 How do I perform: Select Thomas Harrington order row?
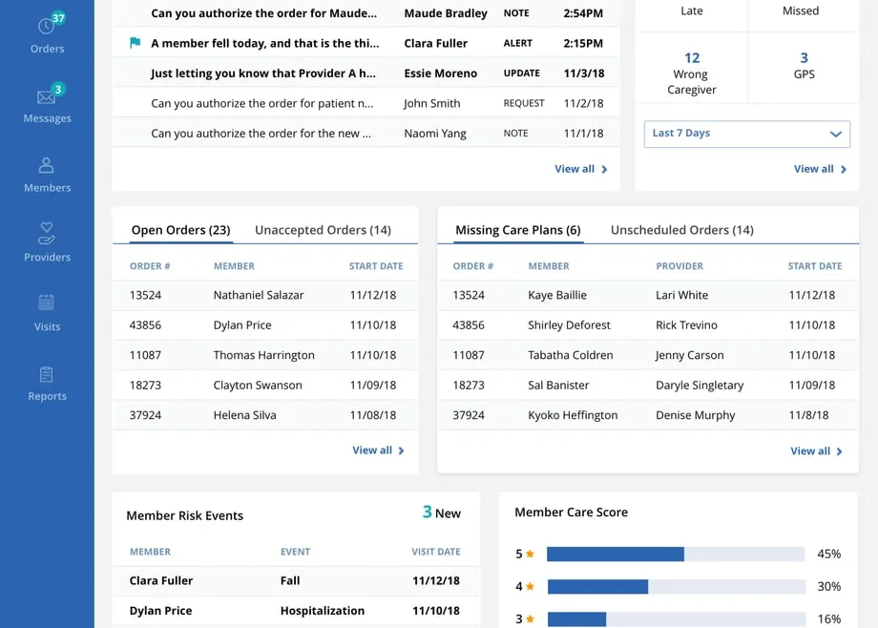coord(265,355)
